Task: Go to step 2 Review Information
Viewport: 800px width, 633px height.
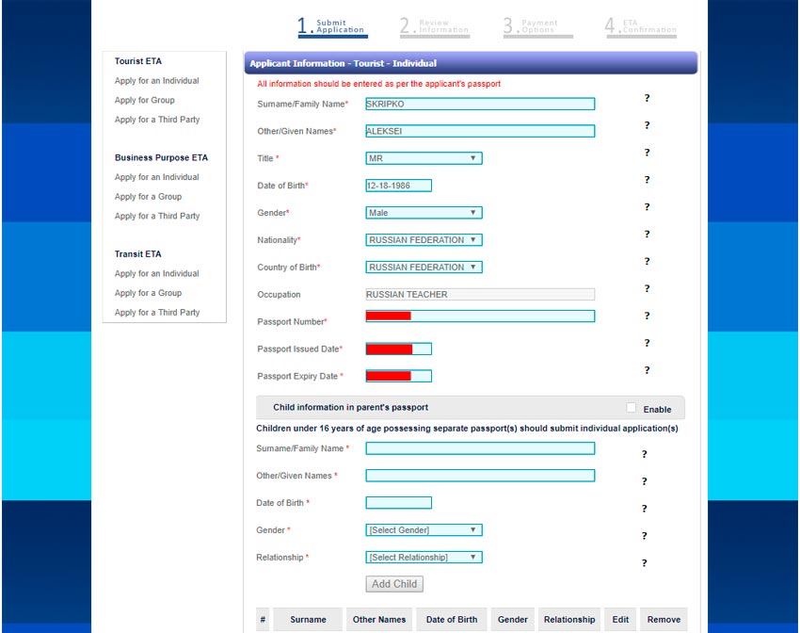Action: point(434,26)
